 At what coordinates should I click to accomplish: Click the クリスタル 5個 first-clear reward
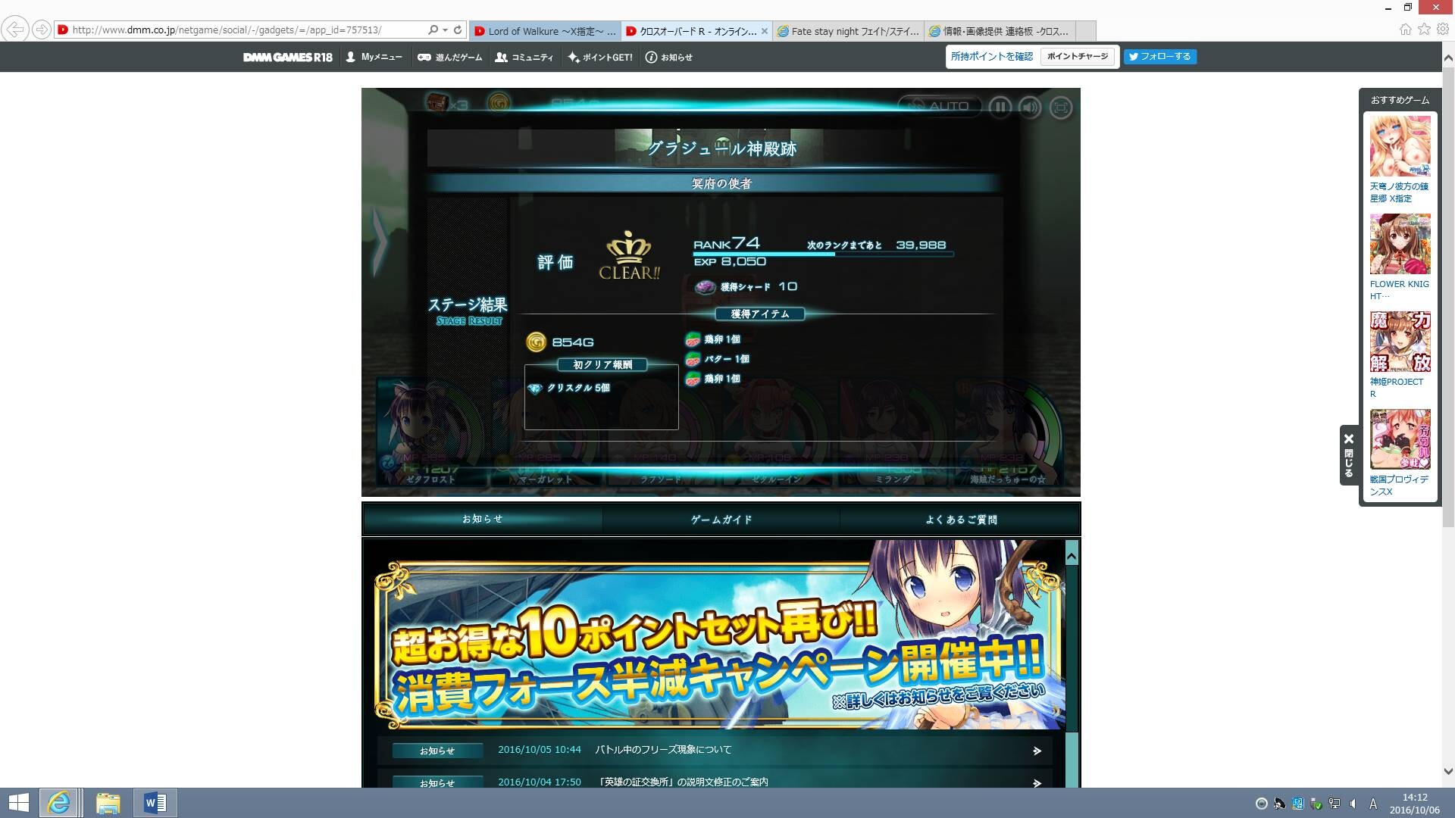coord(569,388)
